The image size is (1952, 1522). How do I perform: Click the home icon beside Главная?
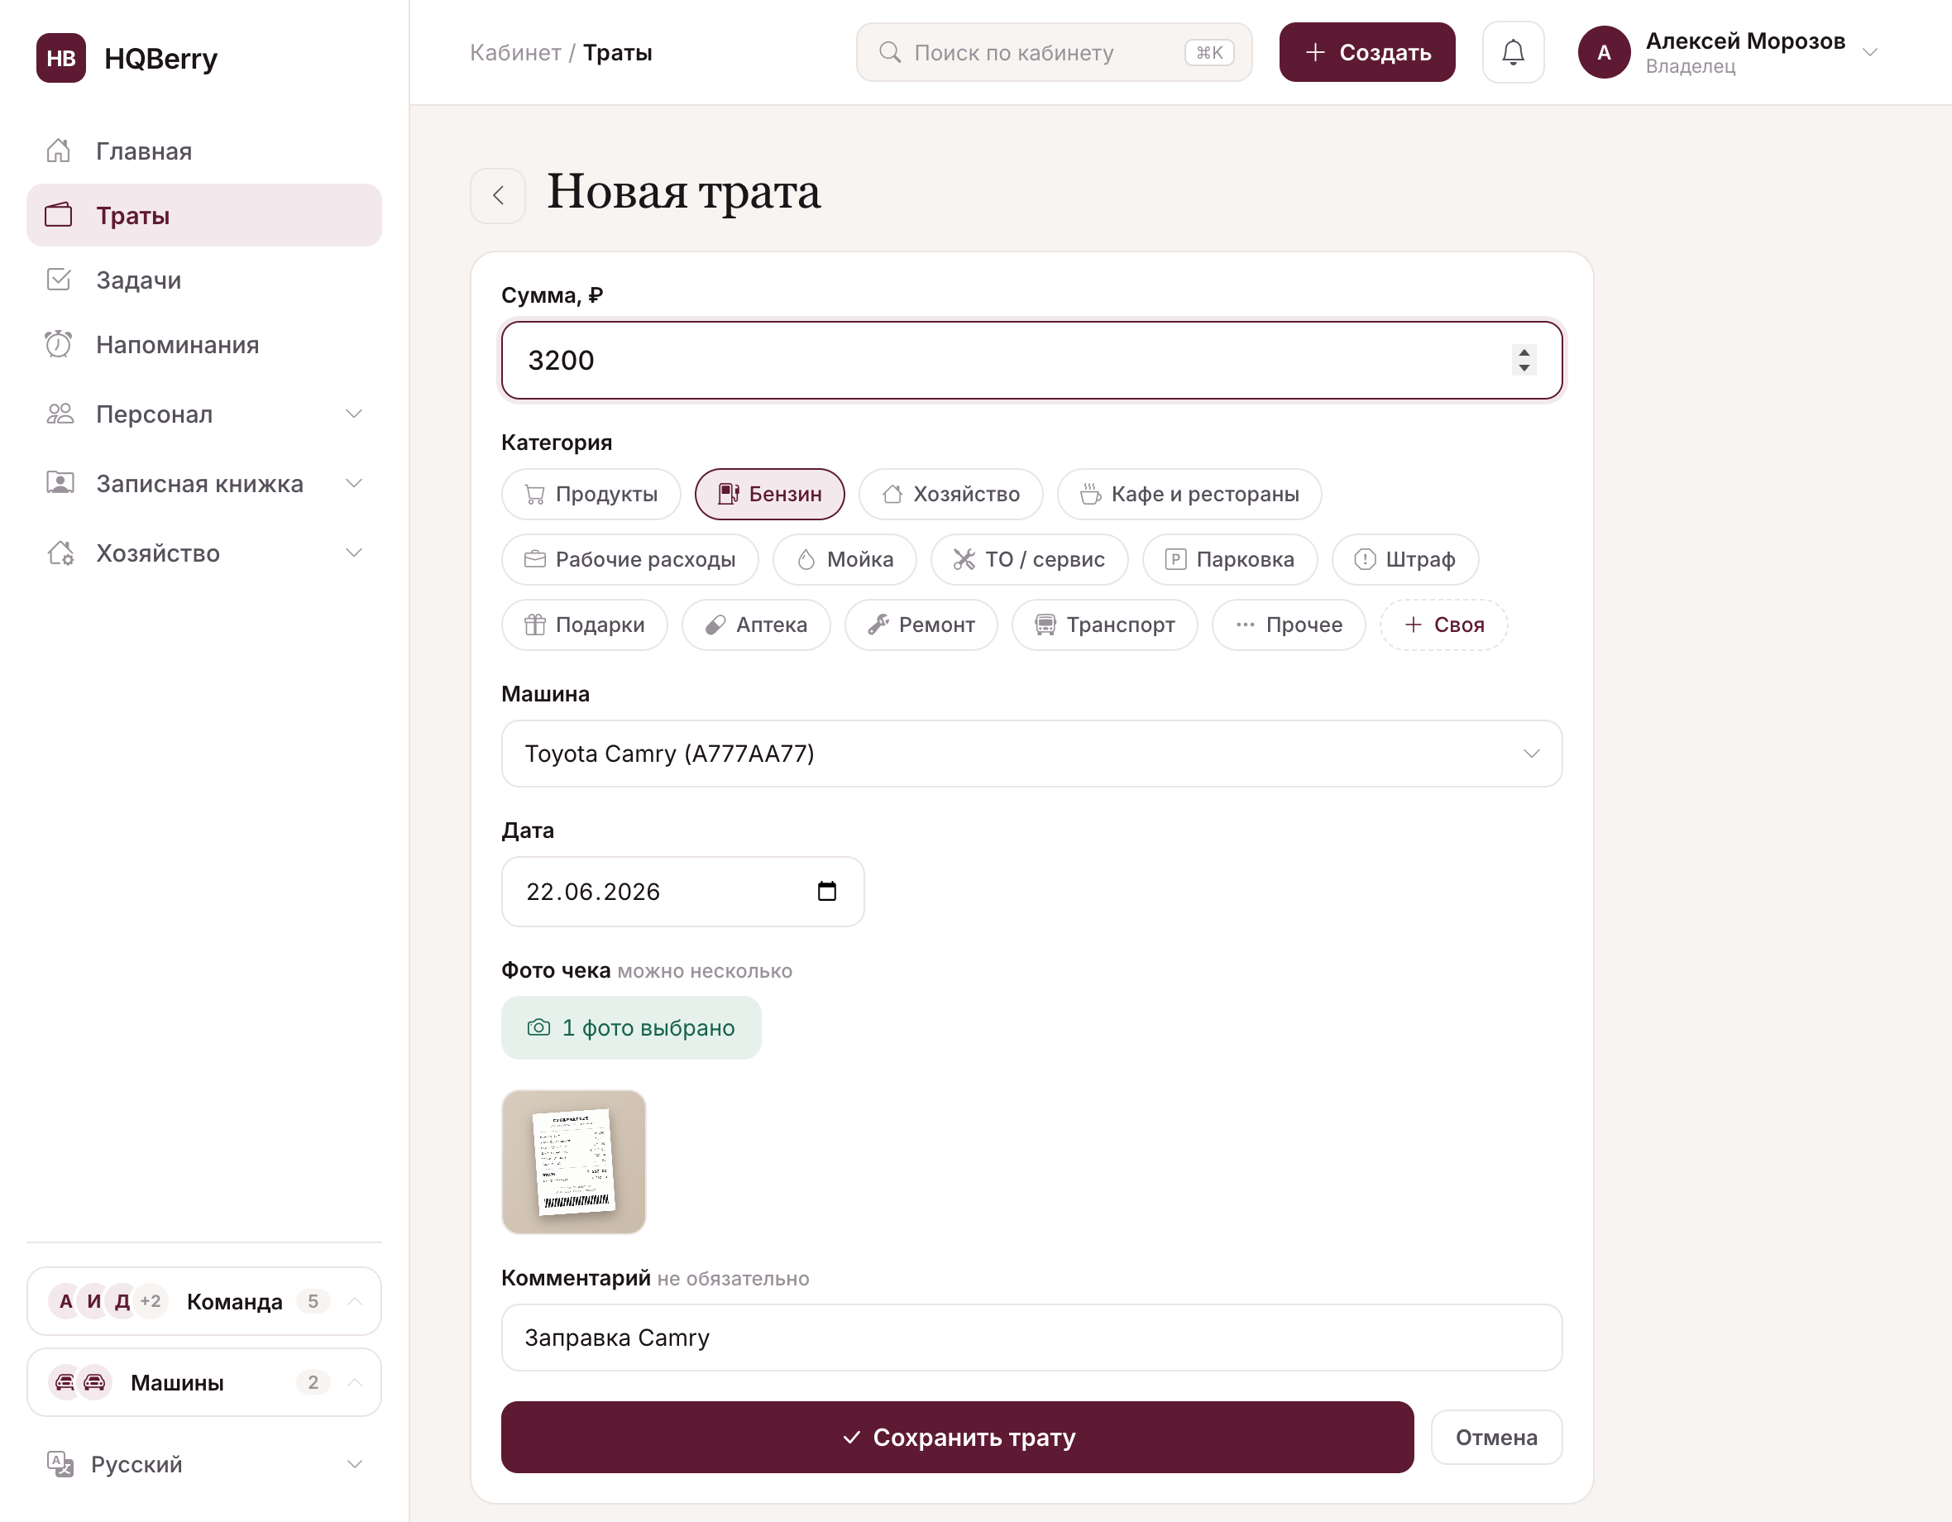coord(59,151)
